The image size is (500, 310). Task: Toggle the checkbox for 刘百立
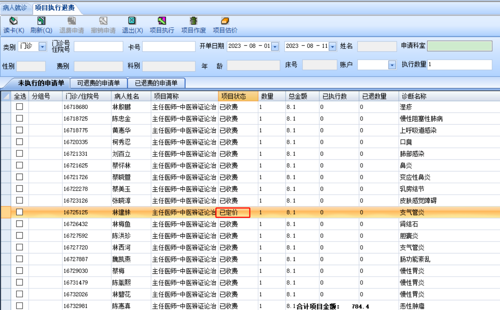coord(20,154)
